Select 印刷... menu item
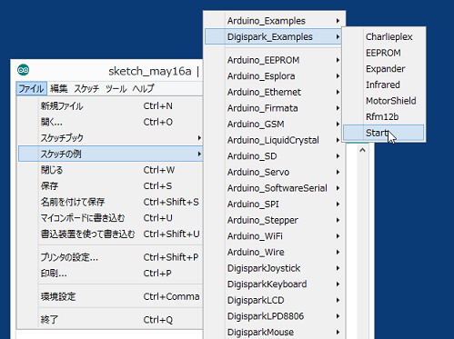 pos(110,274)
